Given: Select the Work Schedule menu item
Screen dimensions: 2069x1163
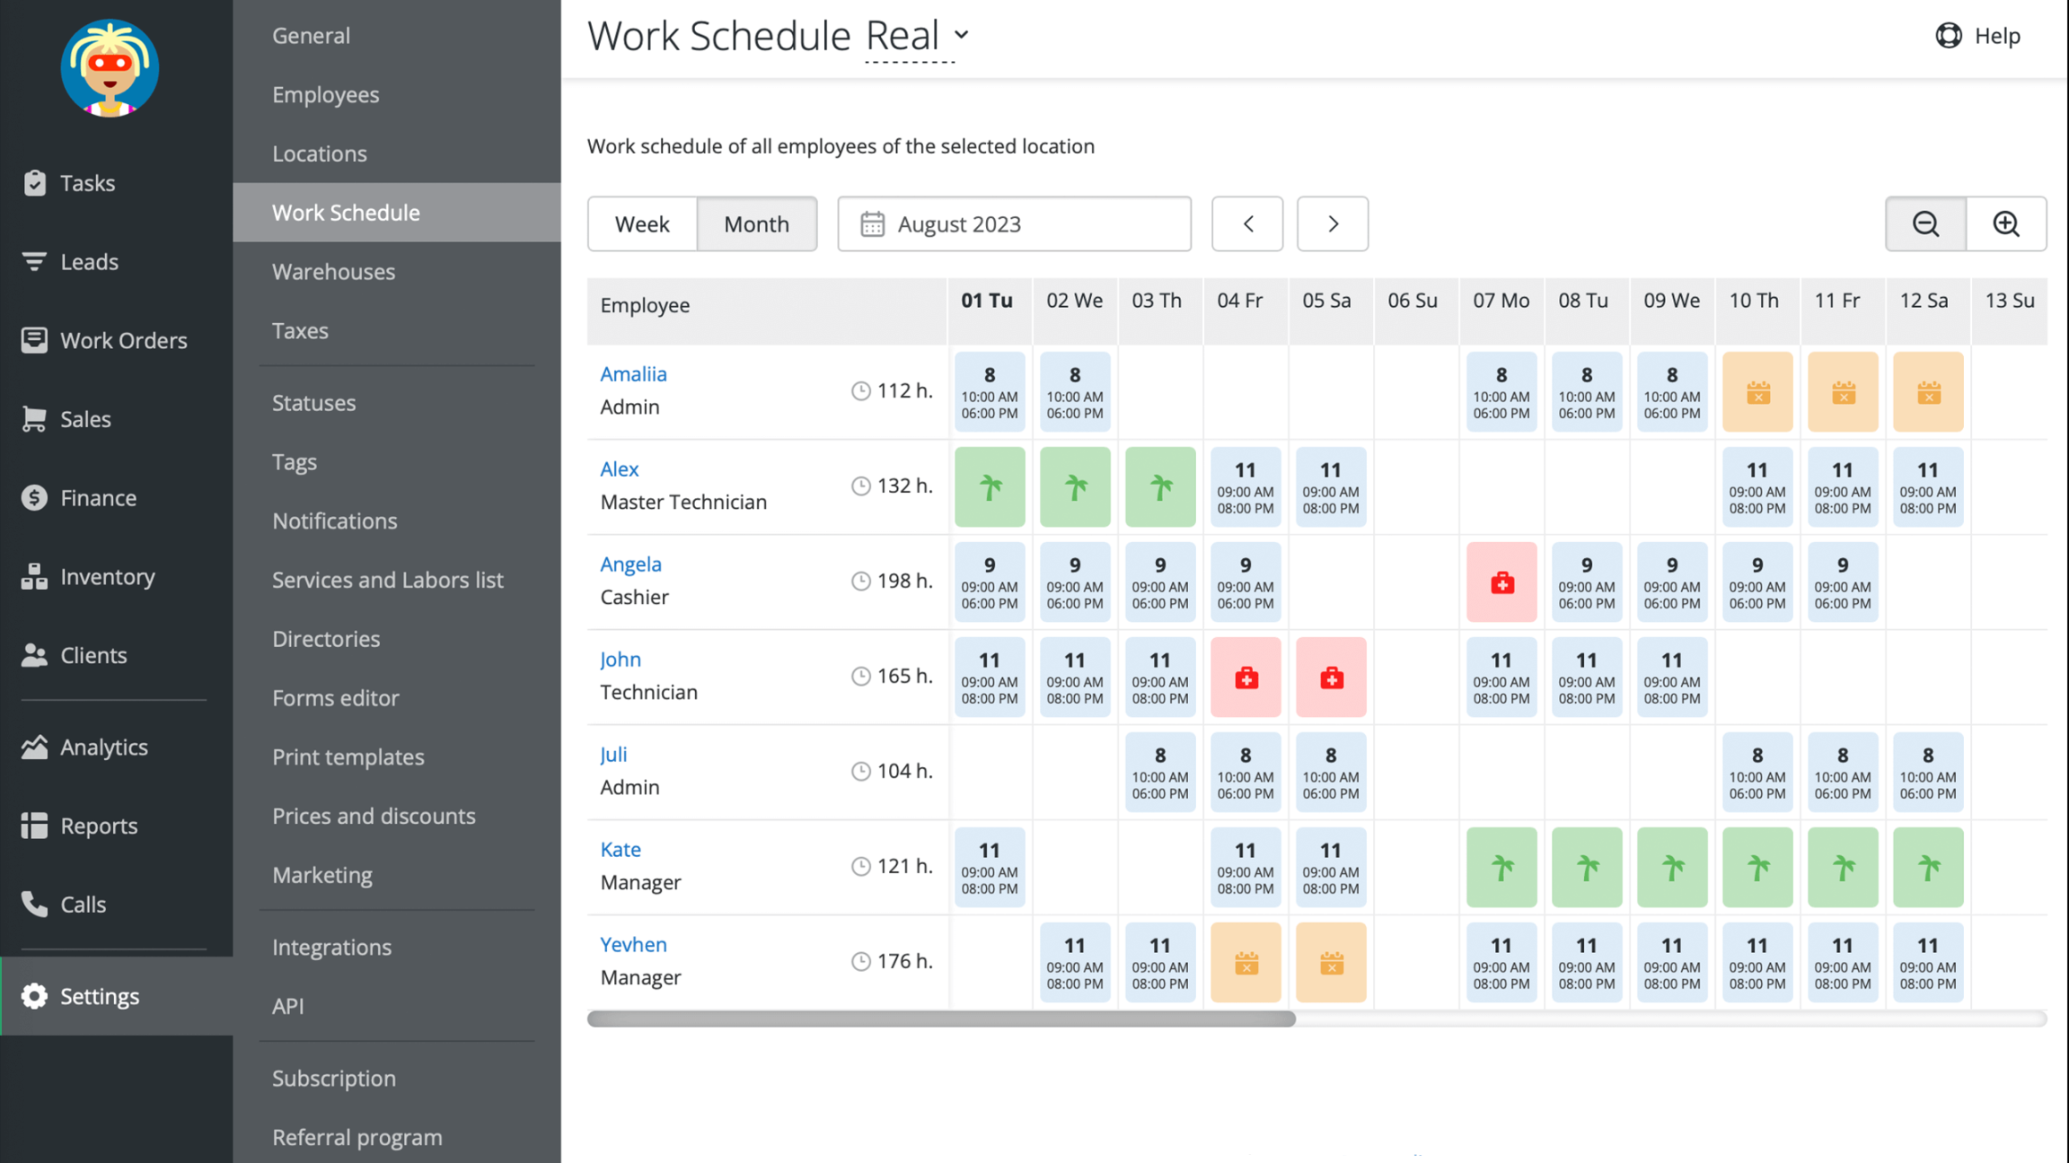Looking at the screenshot, I should tap(347, 212).
